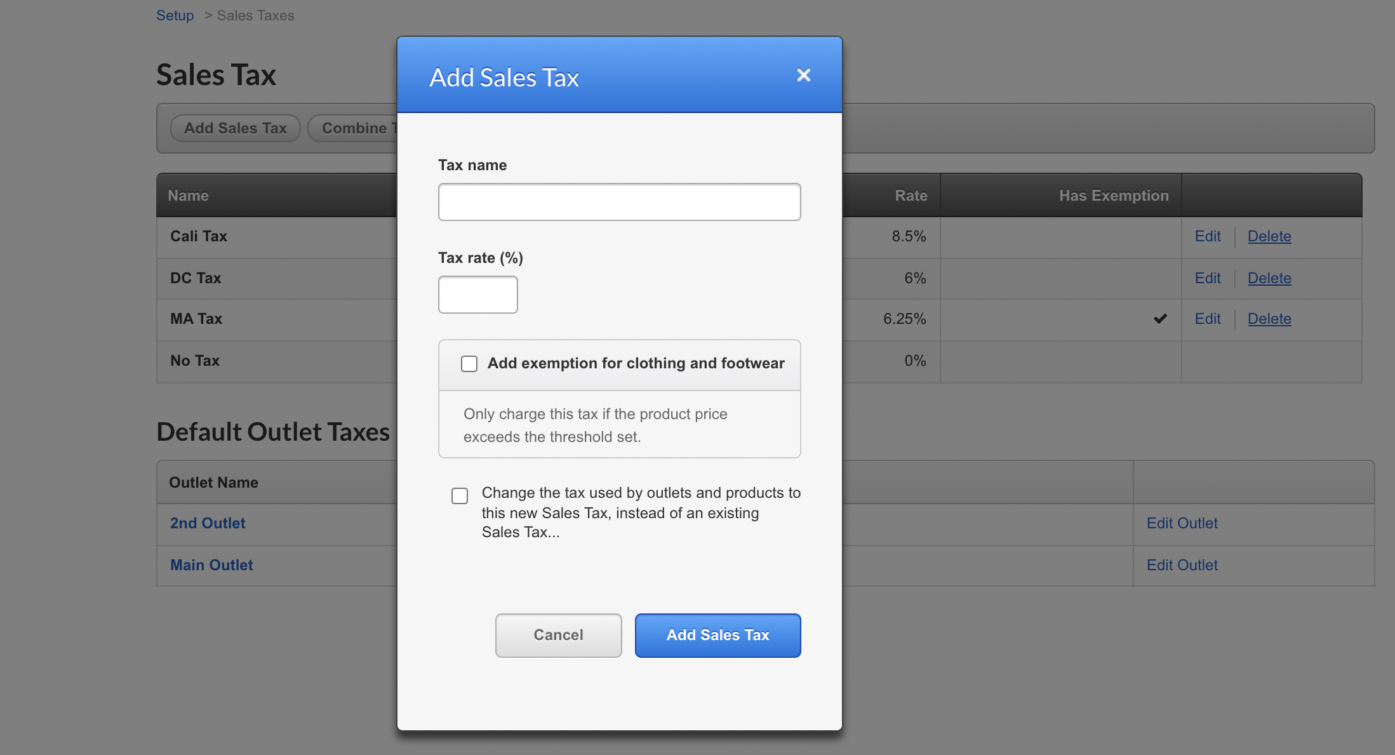Check the change outlet tax option

(x=460, y=496)
